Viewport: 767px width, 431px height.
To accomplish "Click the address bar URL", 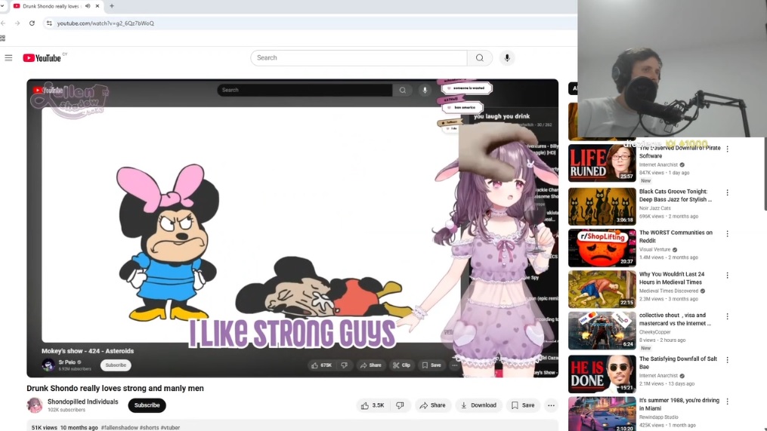I will pos(105,23).
